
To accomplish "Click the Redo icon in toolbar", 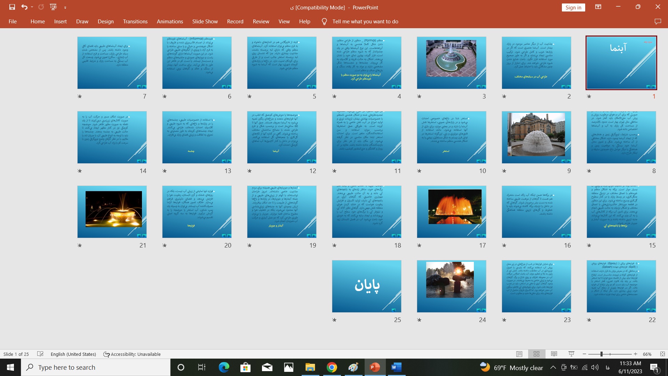I will (40, 7).
